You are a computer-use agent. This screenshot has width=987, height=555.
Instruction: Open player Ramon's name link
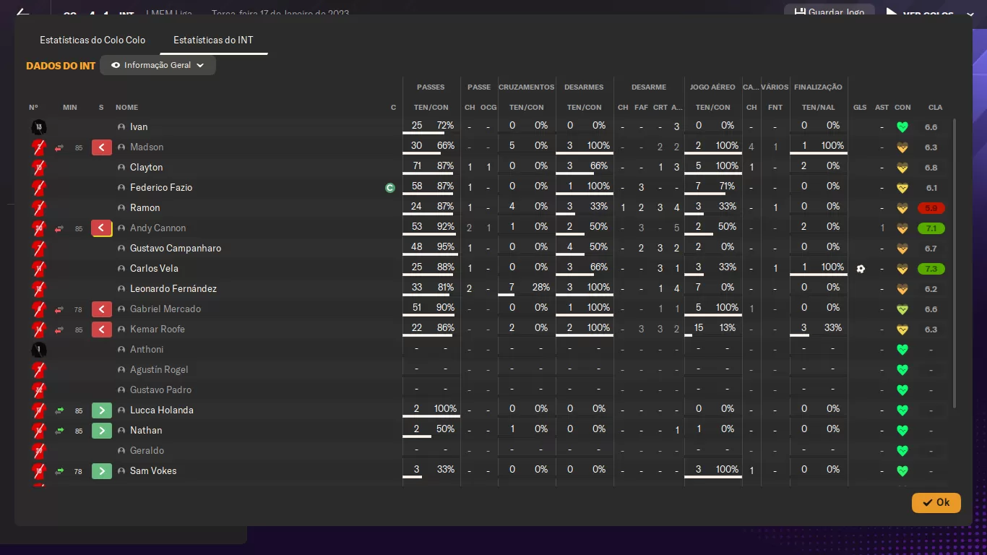[145, 208]
